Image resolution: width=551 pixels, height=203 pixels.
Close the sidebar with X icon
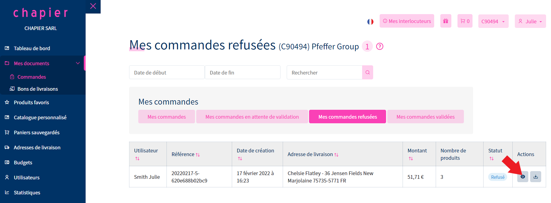click(x=93, y=6)
